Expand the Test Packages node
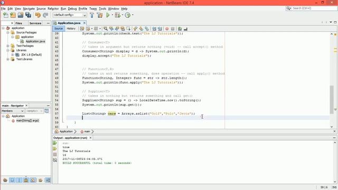 [8, 46]
